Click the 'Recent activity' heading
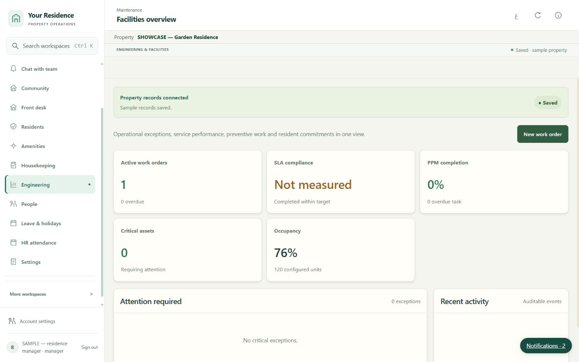Screen dimensions: 579x362 pos(464,301)
